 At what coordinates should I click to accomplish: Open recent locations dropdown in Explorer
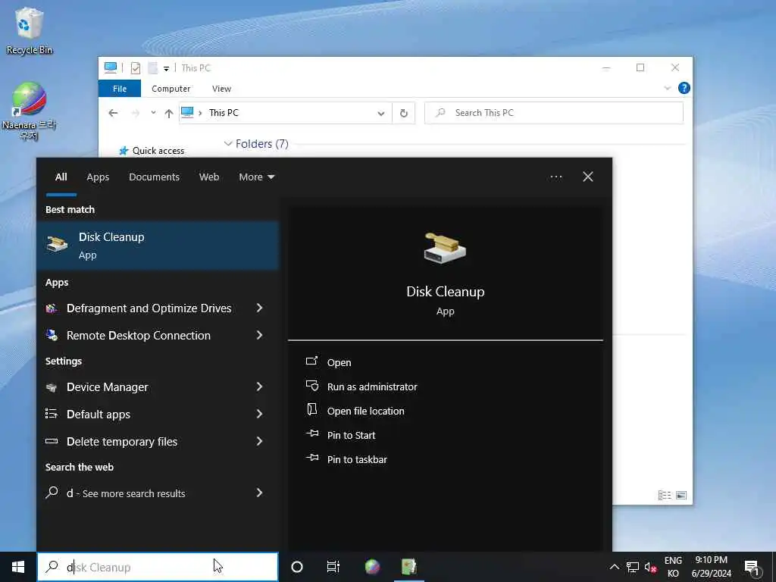[153, 113]
